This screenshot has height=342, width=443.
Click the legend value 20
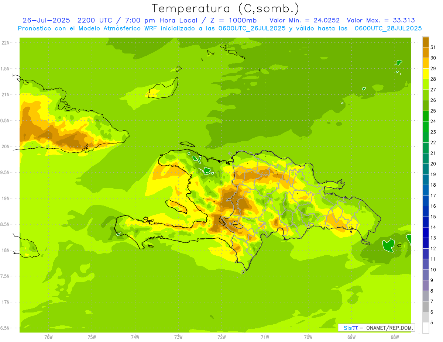click(x=433, y=164)
